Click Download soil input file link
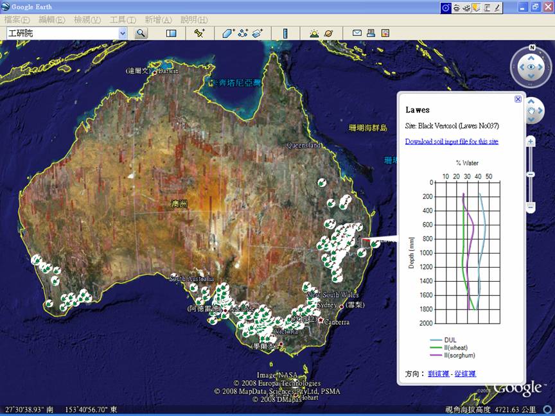The width and height of the screenshot is (555, 416). click(x=452, y=141)
